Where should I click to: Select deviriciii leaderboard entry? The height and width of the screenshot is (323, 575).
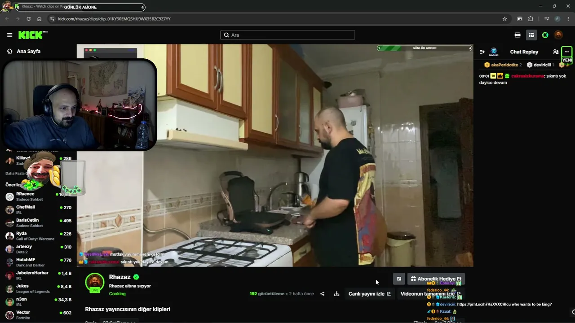tap(540, 65)
